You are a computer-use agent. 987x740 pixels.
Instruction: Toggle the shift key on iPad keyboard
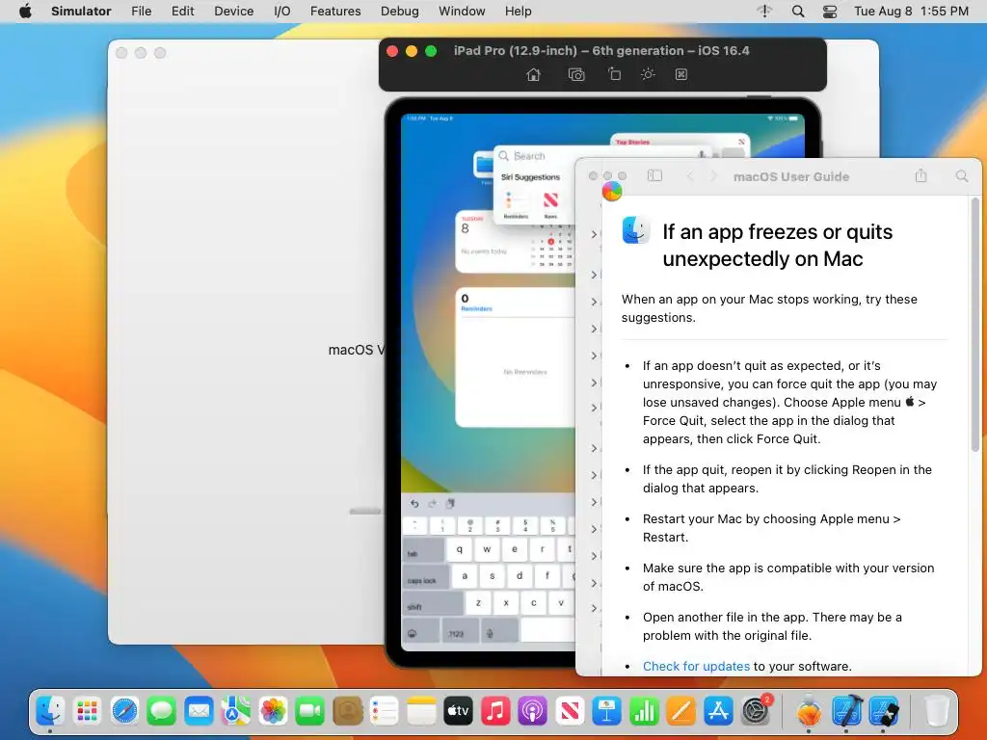click(433, 603)
